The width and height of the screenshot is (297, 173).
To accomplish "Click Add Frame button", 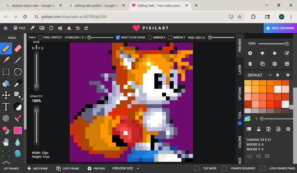I will [x=38, y=168].
